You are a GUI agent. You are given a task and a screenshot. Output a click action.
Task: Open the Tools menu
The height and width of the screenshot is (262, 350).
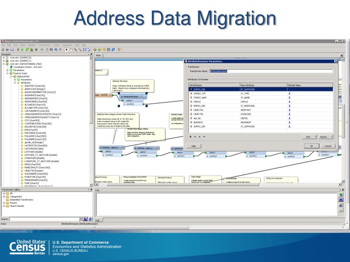pos(77,45)
